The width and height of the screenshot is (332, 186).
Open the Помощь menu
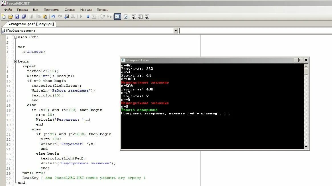[103, 10]
